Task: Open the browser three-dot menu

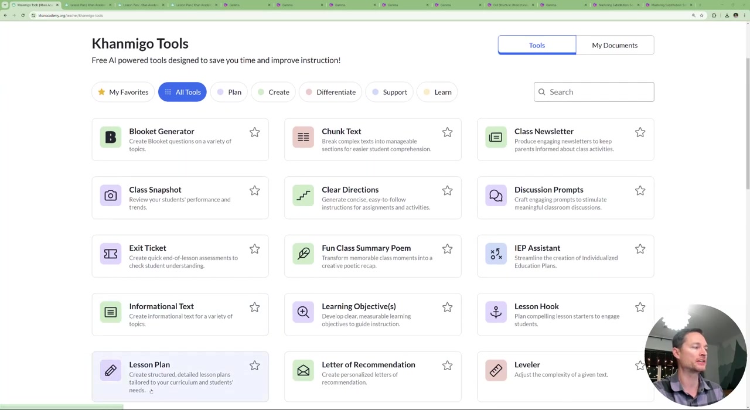Action: point(745,15)
